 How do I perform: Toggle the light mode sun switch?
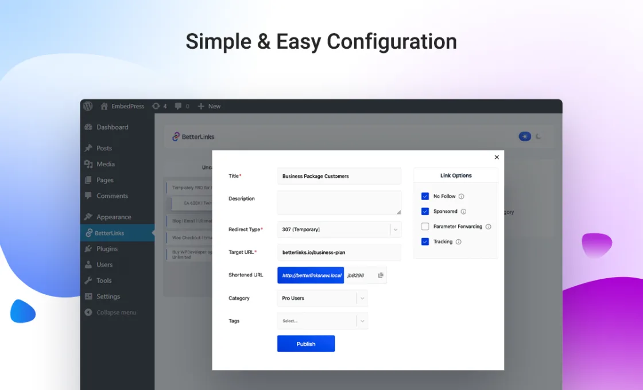pyautogui.click(x=525, y=136)
